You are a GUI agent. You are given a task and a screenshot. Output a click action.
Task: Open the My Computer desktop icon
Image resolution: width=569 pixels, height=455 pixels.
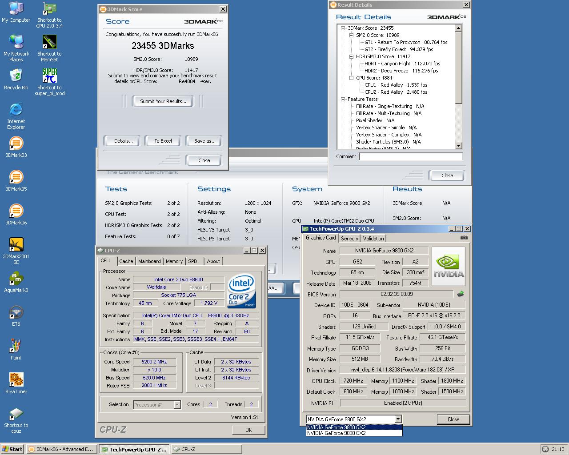16,12
